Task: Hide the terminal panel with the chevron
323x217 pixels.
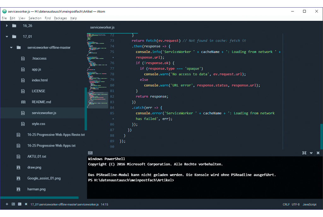Action: coord(311,153)
